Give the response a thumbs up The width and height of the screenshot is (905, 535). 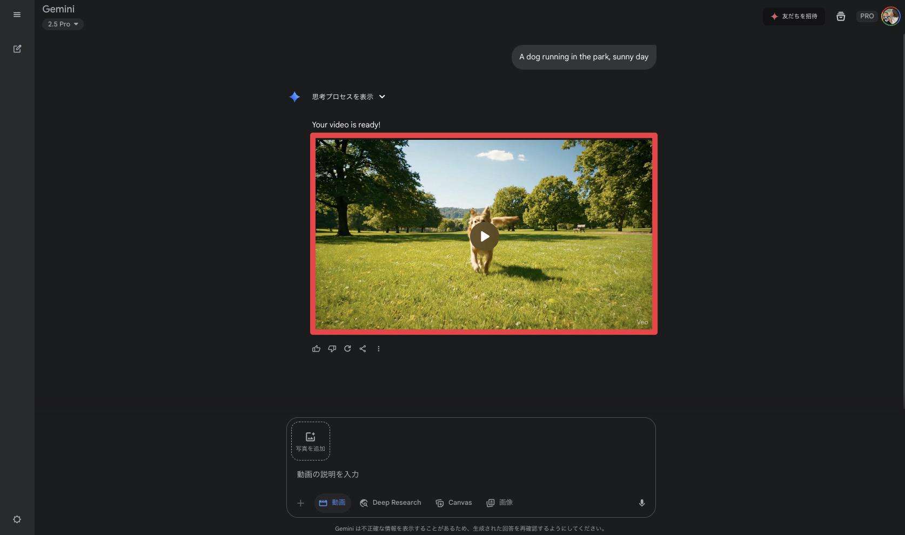pyautogui.click(x=317, y=349)
